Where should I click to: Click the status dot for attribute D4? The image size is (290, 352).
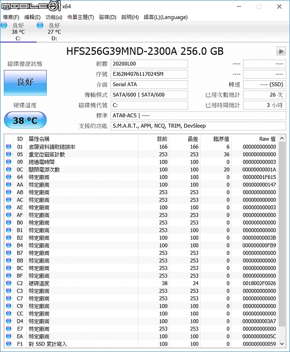(x=9, y=321)
